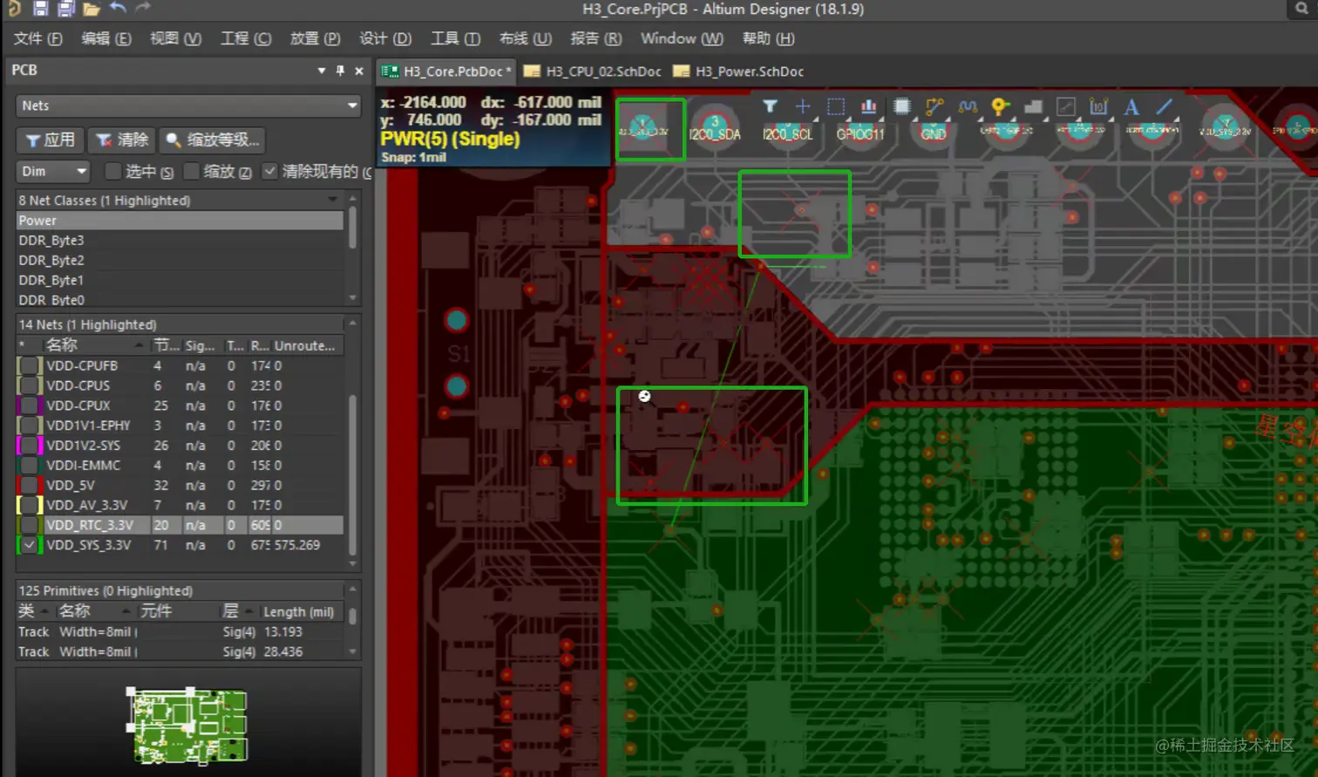
Task: Select the Track row with length 13.193
Action: 180,632
